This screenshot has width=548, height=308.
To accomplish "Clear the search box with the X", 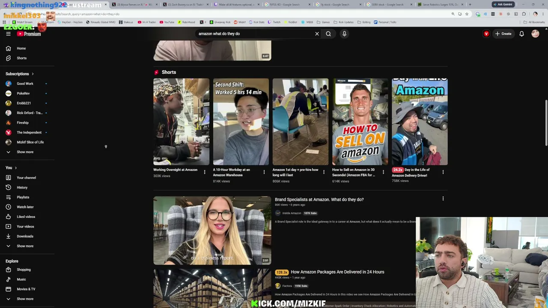I will pos(317,34).
